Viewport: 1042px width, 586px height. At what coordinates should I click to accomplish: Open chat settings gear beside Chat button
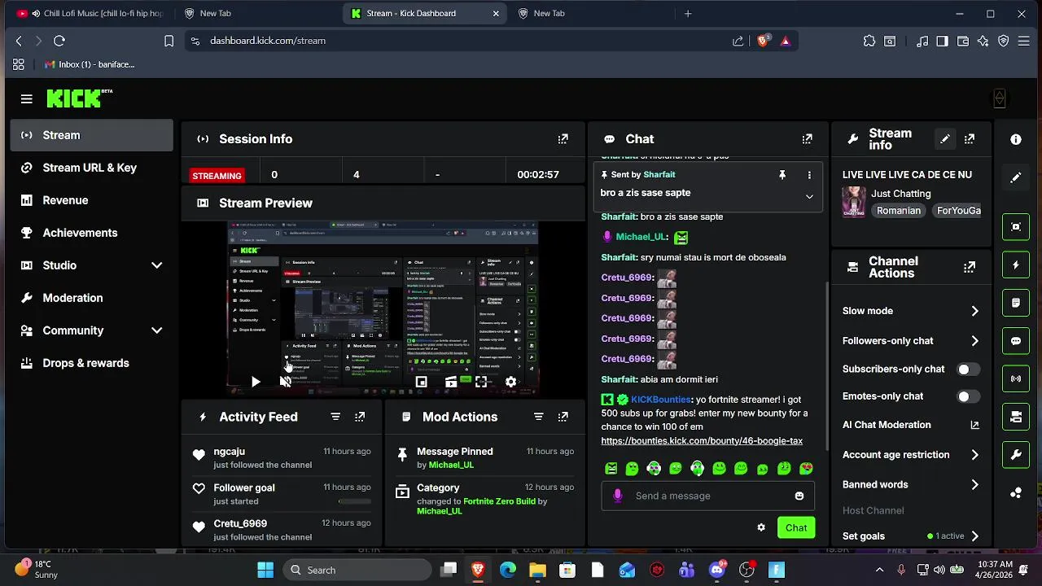761,527
